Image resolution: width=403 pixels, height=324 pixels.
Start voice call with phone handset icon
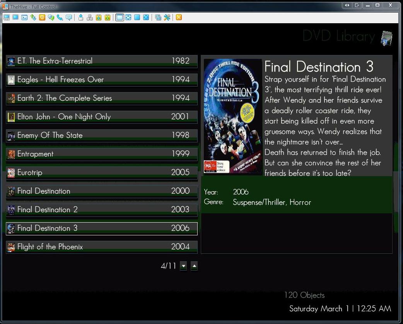coord(60,17)
